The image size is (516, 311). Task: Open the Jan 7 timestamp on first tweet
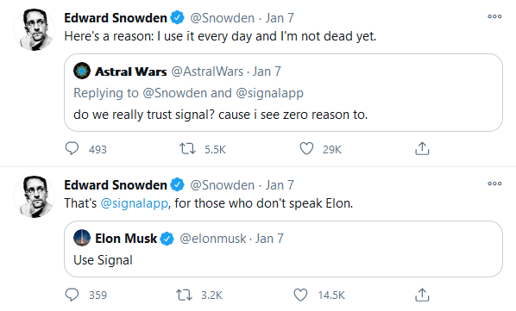280,18
